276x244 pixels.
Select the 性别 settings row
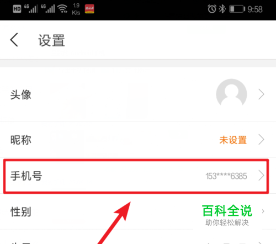pos(138,211)
